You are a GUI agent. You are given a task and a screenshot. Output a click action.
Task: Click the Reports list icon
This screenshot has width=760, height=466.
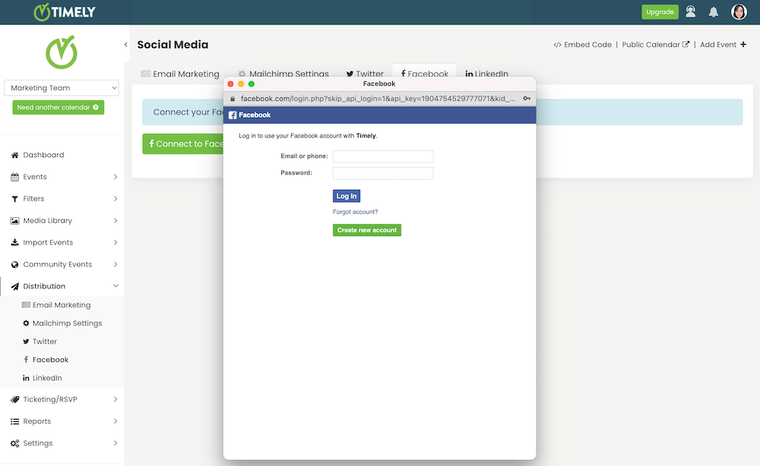14,421
